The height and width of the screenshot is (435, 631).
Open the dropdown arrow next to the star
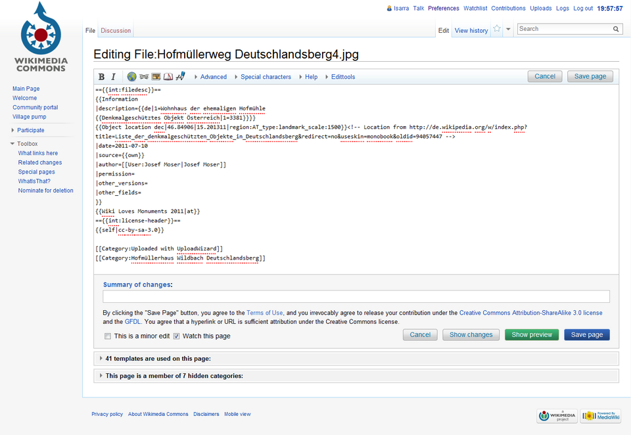[x=508, y=30]
